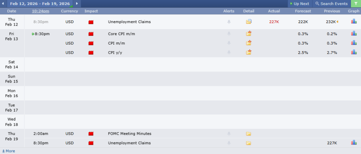Image resolution: width=361 pixels, height=154 pixels.
Task: Open detail folder for CPI m/m
Action: coord(249,43)
